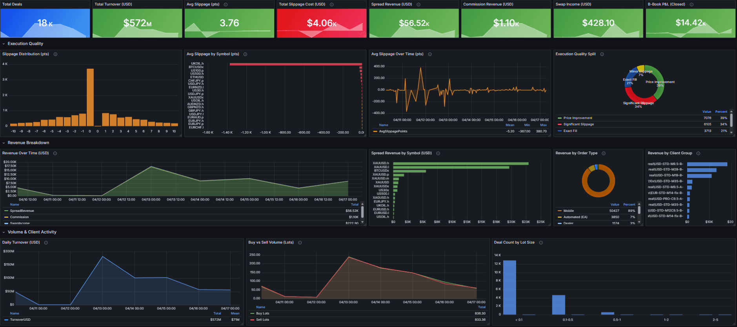Click Significant Slippage red legend color swatch
Image resolution: width=737 pixels, height=327 pixels.
560,124
